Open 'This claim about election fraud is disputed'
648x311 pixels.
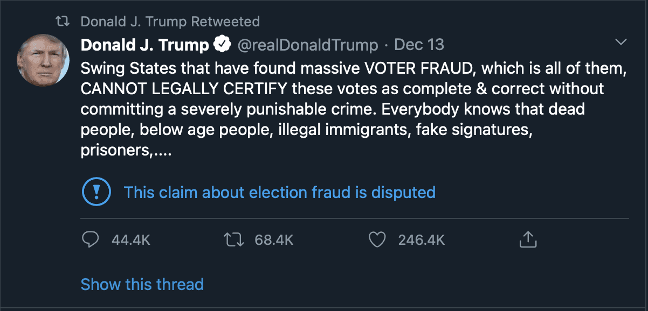pyautogui.click(x=279, y=192)
